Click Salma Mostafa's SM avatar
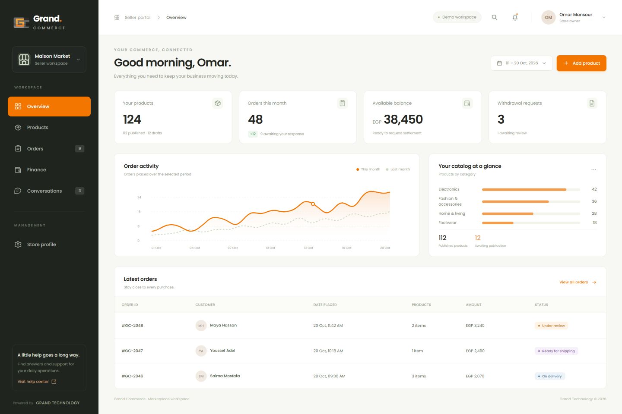This screenshot has height=414, width=622. tap(201, 376)
